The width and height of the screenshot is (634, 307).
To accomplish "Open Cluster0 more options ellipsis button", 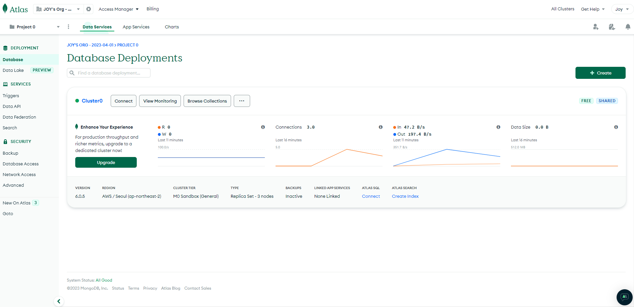I will pos(242,101).
